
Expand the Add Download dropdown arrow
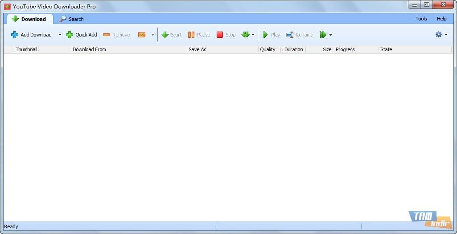tap(60, 35)
